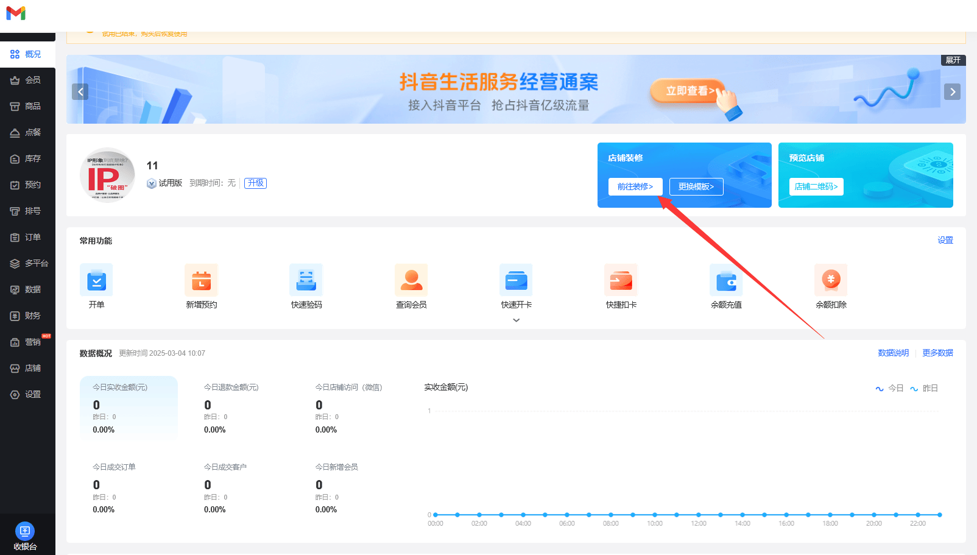This screenshot has width=977, height=555.
Task: Select the 今日实收金额 data card
Action: (129, 408)
